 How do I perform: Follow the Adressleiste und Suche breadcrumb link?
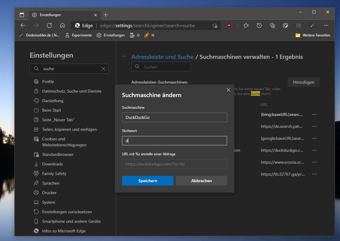(162, 57)
